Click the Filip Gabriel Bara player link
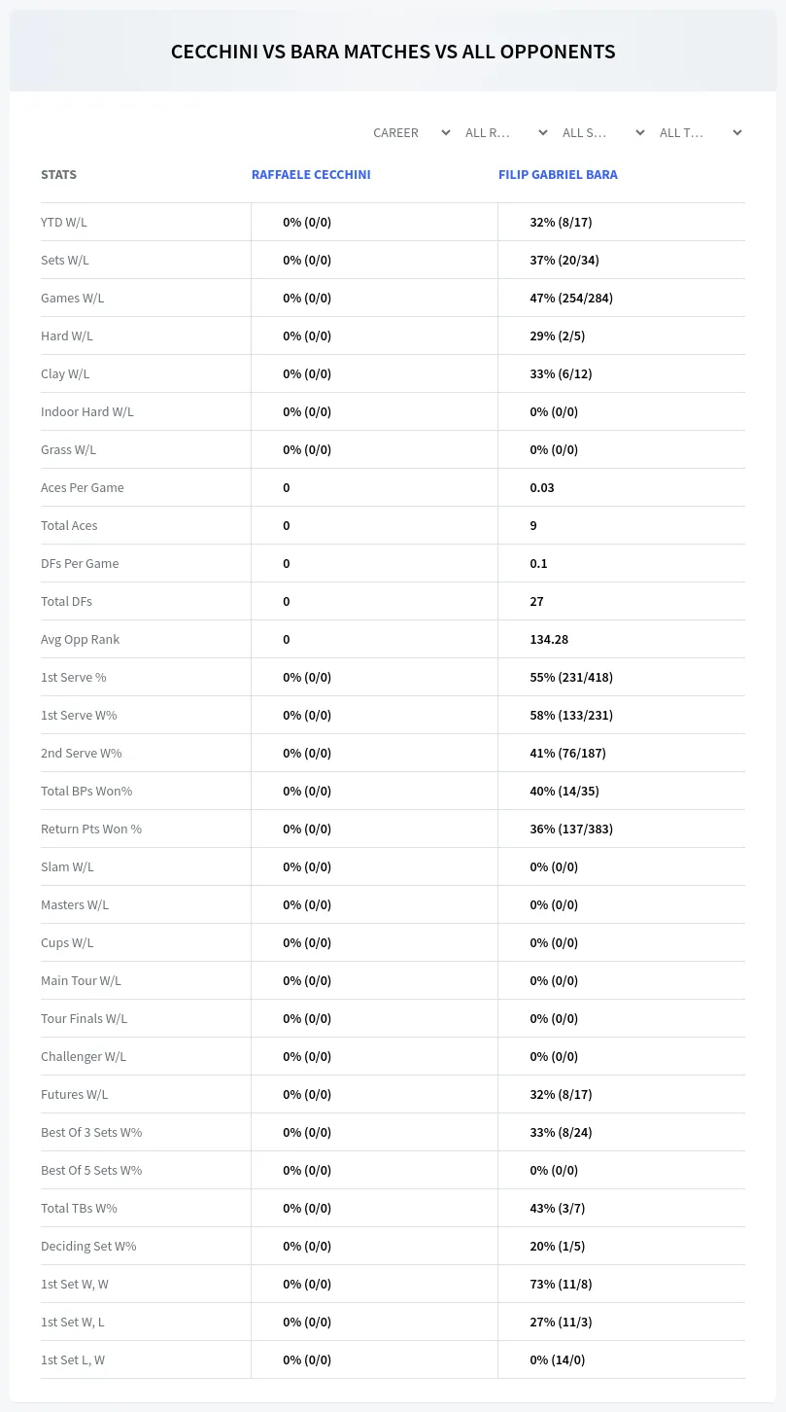 click(558, 175)
